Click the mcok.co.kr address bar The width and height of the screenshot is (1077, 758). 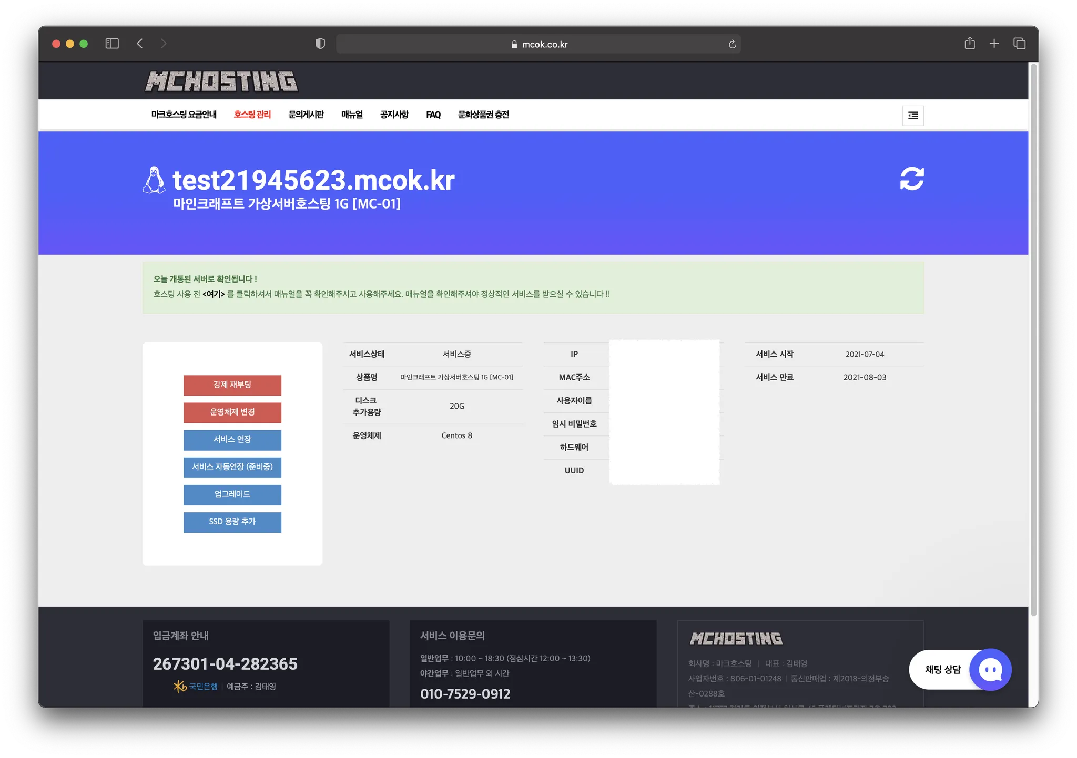click(538, 44)
